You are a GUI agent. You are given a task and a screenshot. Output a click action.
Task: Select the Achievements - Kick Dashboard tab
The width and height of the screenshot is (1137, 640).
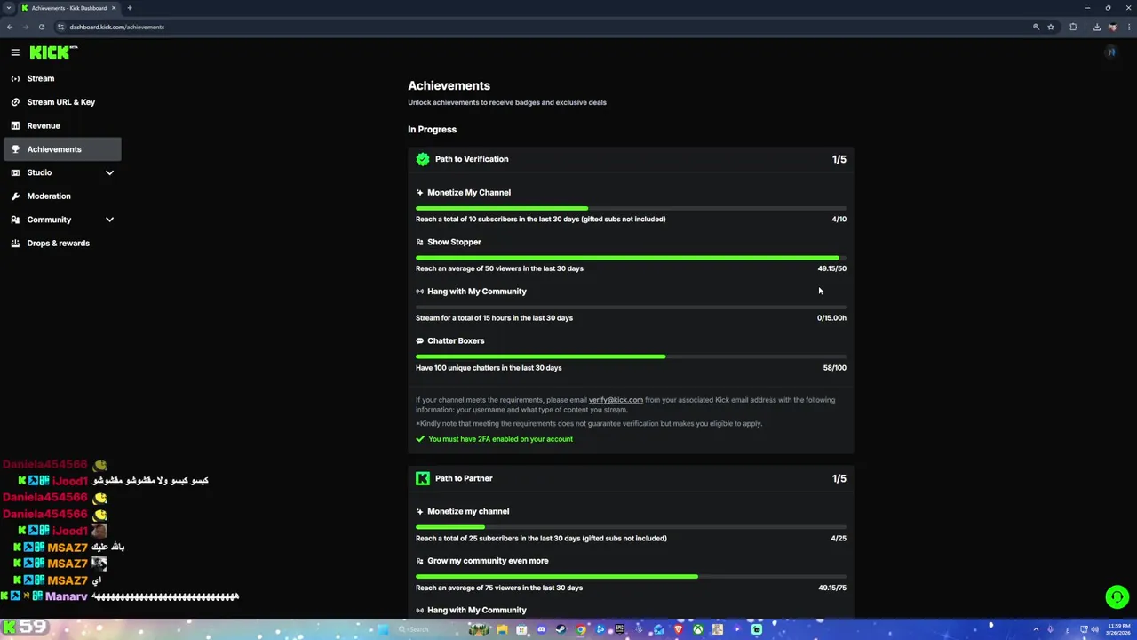coord(69,8)
